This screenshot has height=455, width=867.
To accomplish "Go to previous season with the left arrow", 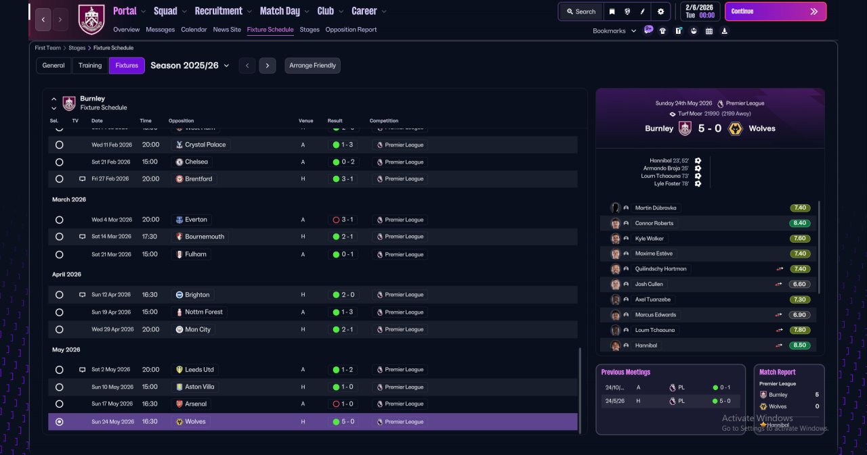I will [247, 66].
